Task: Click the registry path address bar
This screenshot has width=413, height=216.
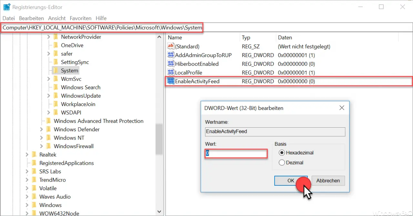Action: [206, 28]
